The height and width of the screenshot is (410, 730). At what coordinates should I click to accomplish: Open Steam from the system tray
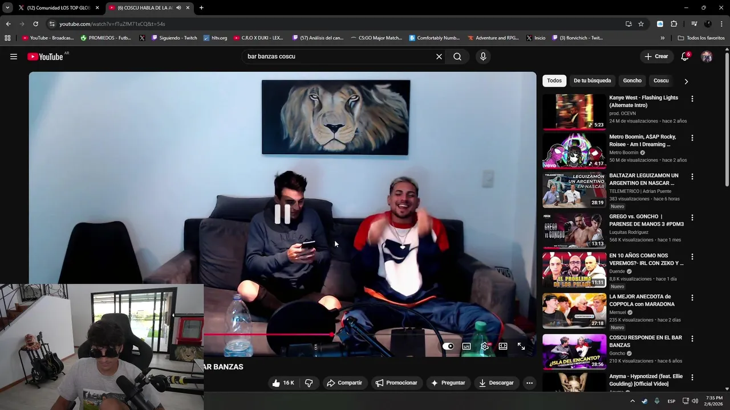644,401
